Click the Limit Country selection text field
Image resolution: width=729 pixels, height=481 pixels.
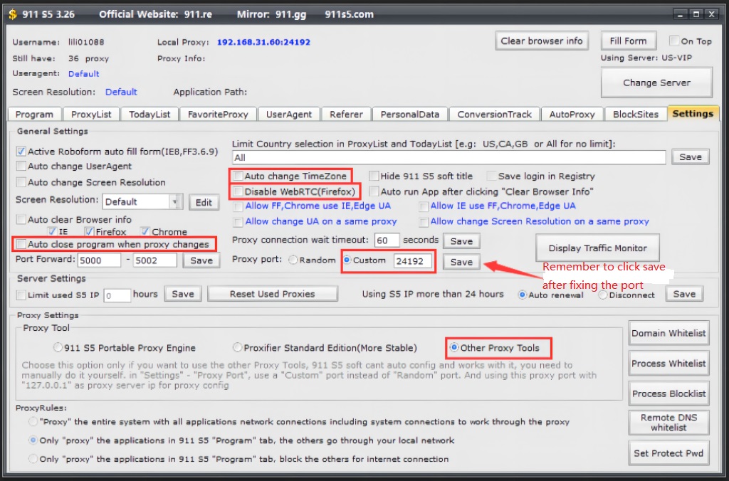tap(449, 157)
